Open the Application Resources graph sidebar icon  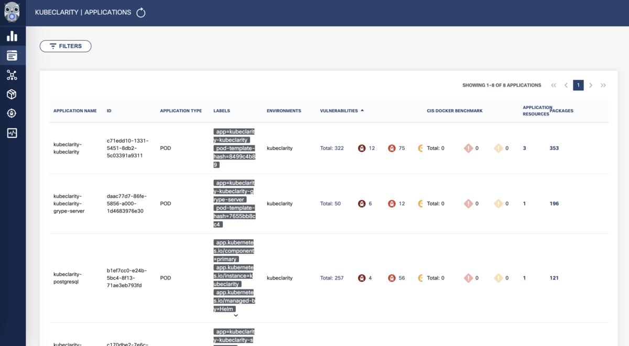click(12, 75)
